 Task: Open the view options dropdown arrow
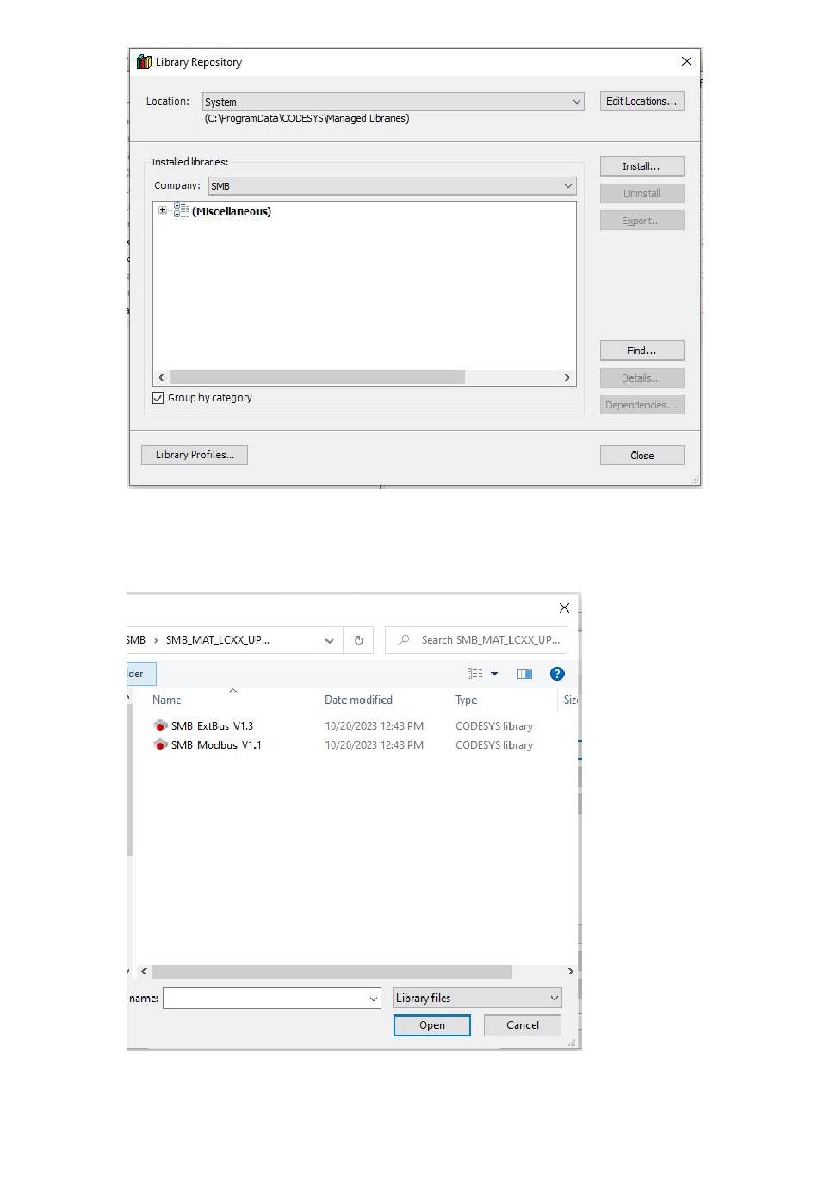[x=494, y=674]
